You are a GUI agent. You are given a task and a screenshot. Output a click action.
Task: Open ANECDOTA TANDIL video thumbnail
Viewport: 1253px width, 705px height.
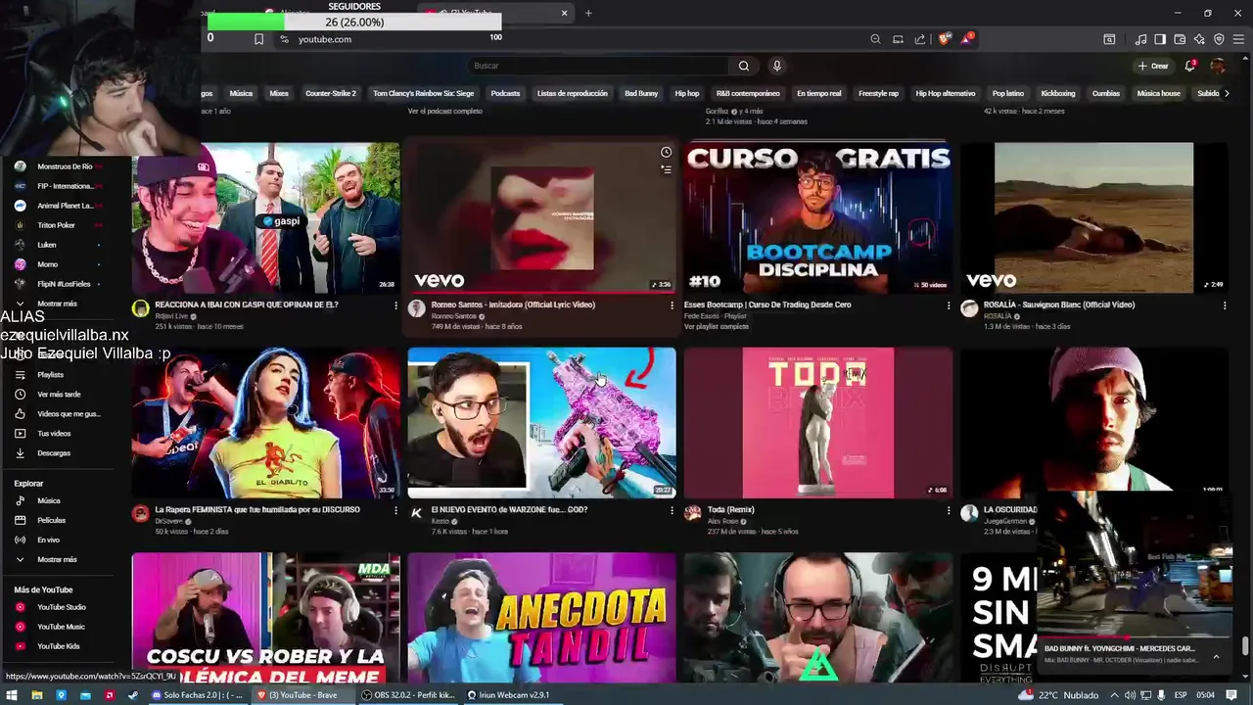541,619
